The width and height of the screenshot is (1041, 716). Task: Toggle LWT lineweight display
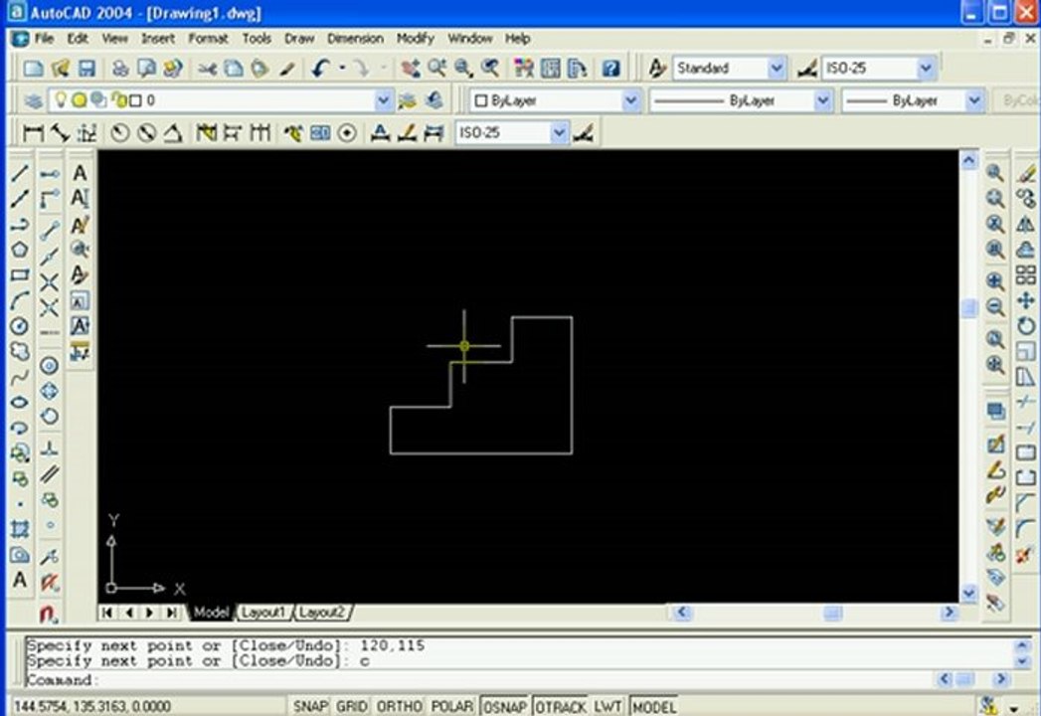607,706
